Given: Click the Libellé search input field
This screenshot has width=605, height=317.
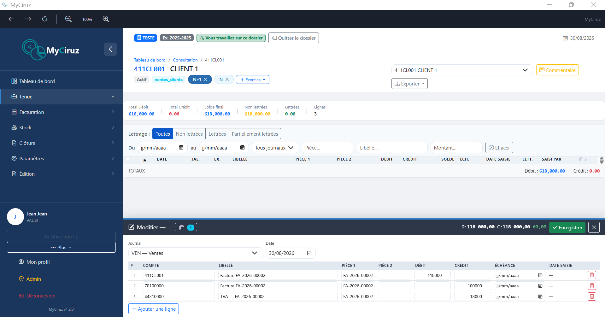Looking at the screenshot, I should click(392, 148).
